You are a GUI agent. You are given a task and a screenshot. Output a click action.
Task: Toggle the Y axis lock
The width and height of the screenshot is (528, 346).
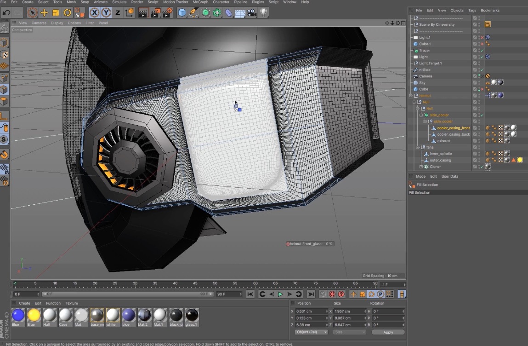click(106, 12)
